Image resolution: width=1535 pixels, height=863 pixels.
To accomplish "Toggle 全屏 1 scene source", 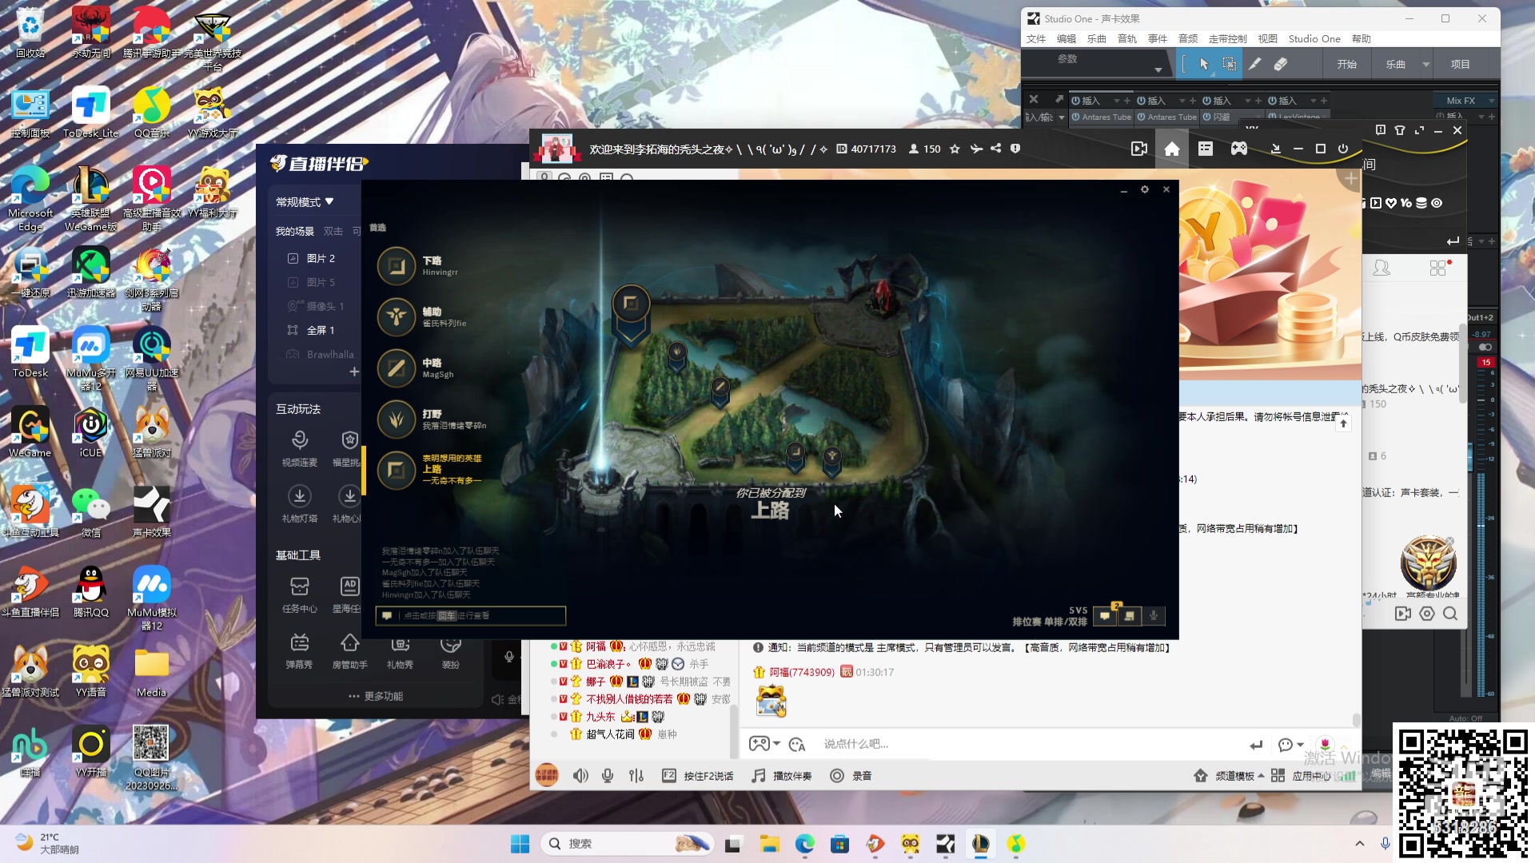I will click(x=293, y=330).
